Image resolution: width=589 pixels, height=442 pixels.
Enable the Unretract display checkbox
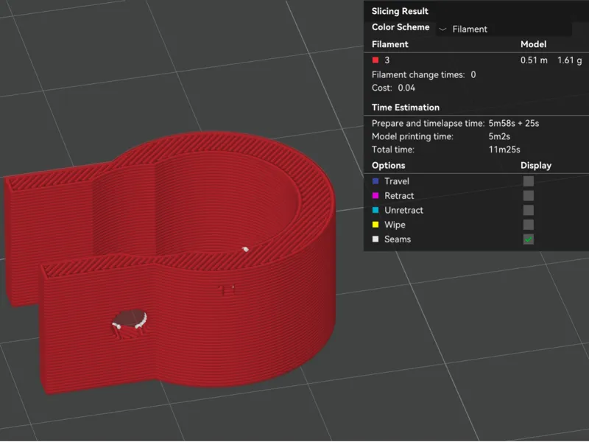point(528,210)
